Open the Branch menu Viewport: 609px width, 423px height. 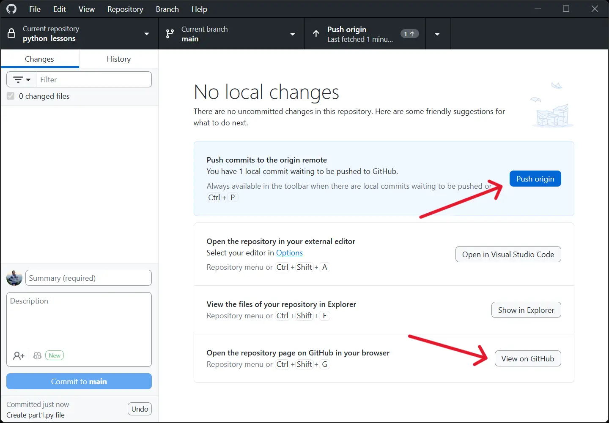click(x=167, y=9)
